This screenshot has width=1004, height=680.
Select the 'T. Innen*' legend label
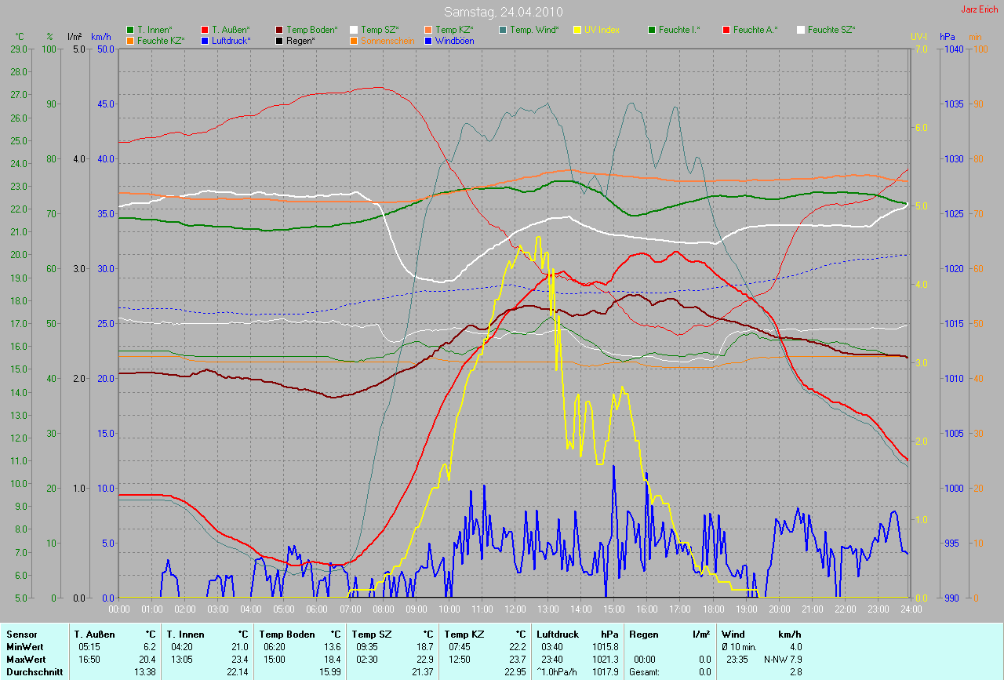click(155, 30)
